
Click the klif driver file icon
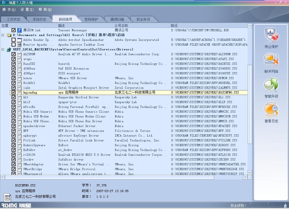click(x=19, y=102)
